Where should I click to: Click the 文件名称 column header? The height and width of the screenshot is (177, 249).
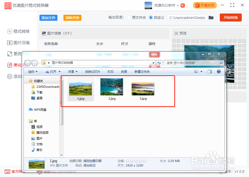click(x=51, y=44)
